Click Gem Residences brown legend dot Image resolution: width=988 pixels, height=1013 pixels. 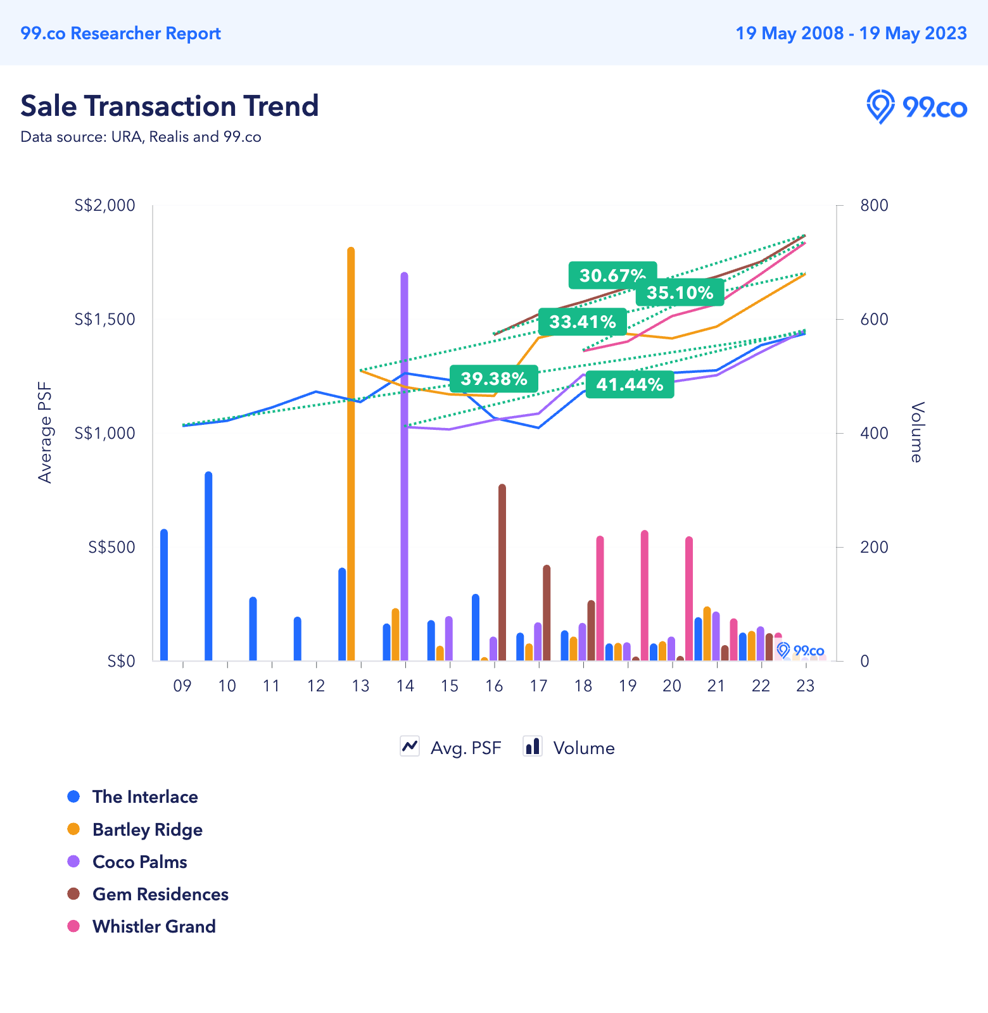[x=73, y=894]
